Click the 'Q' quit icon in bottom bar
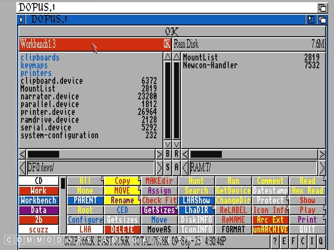Image resolution: width=334 pixels, height=250 pixels. (x=321, y=241)
